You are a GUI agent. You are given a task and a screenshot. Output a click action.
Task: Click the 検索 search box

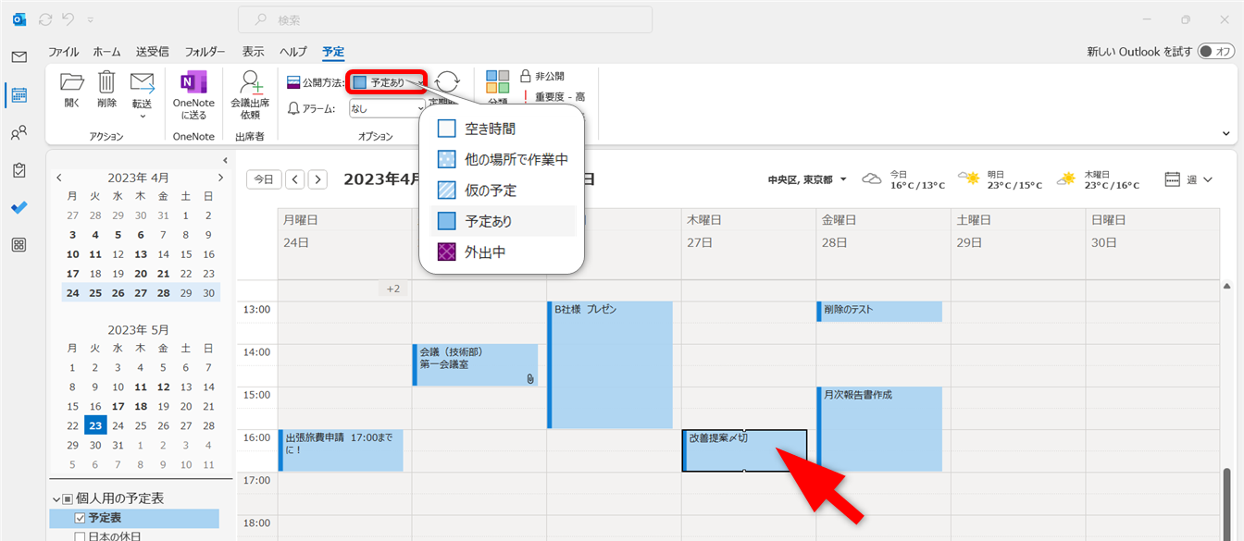(x=444, y=19)
